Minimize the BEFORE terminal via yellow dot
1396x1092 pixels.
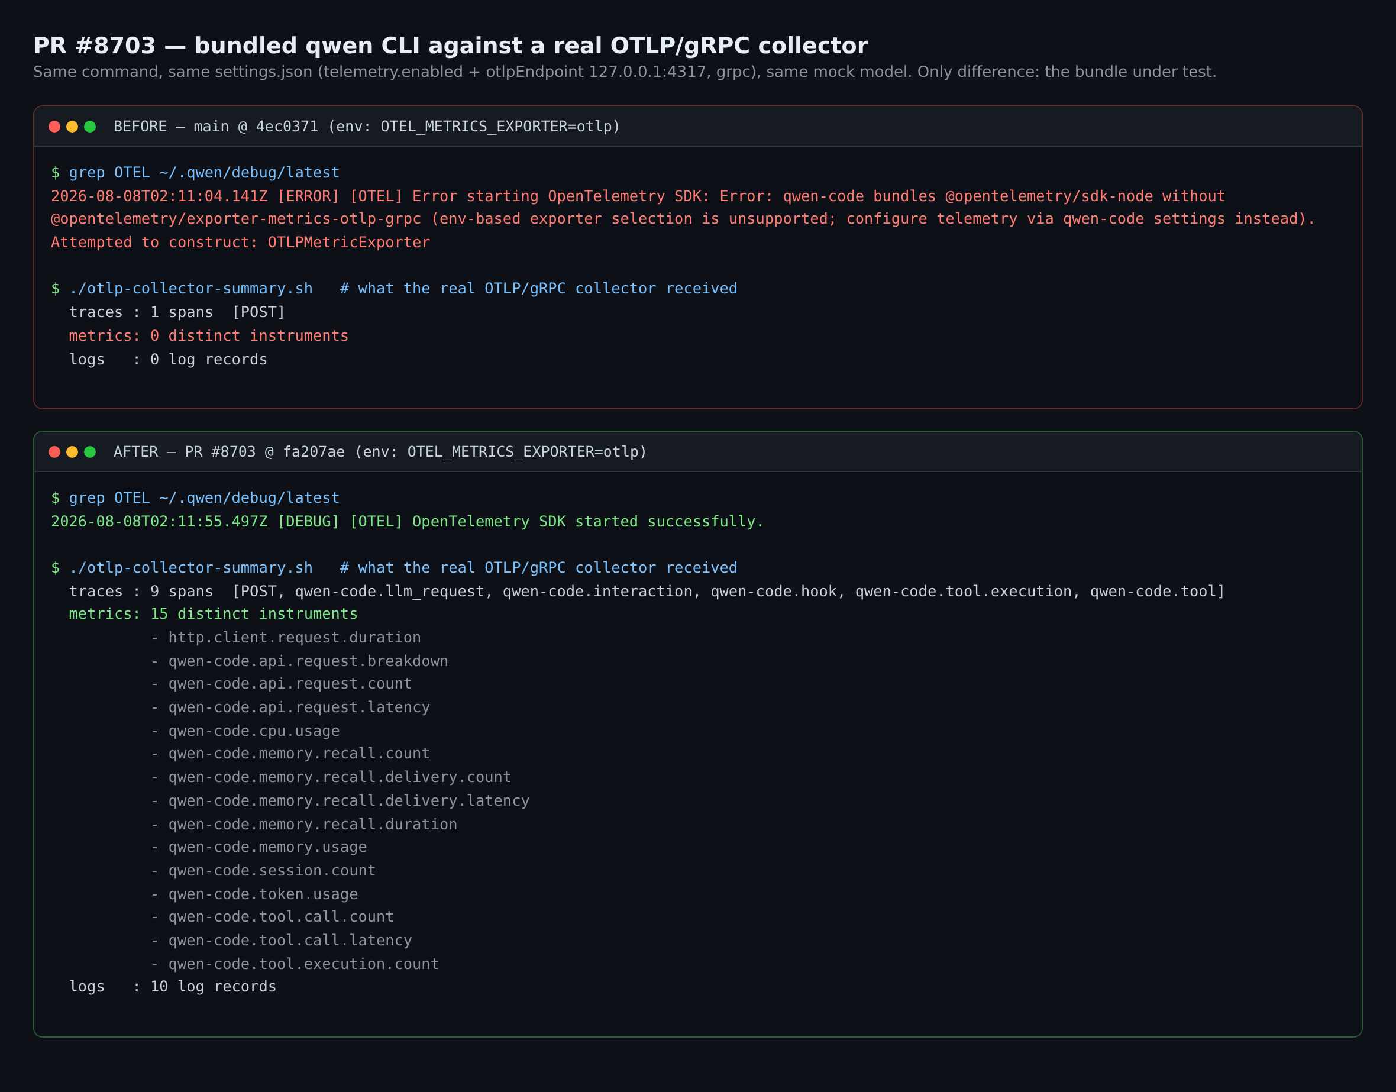tap(72, 127)
